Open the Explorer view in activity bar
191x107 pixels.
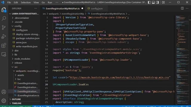pyautogui.click(x=4, y=10)
